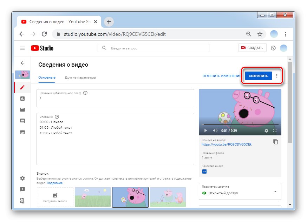This screenshot has width=307, height=222.
Task: Select the grassy field thumbnail option
Action: [x=93, y=197]
